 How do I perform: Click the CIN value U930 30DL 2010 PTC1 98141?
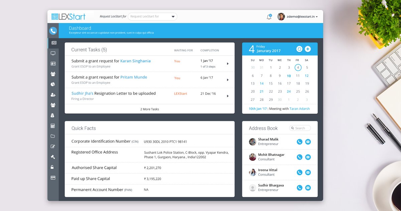click(x=165, y=142)
